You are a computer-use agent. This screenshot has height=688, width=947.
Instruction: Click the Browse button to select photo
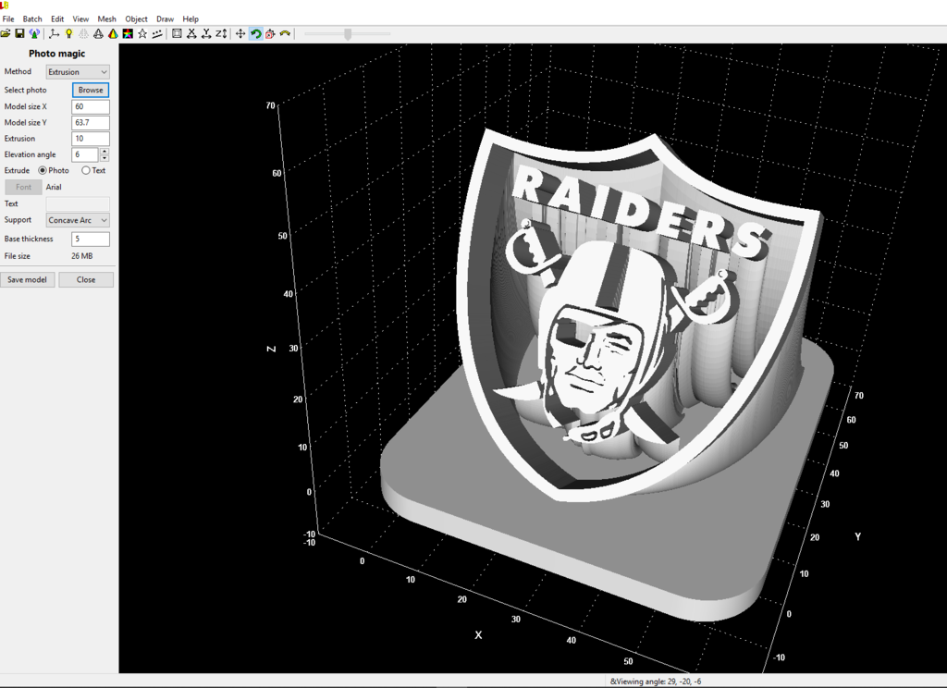pyautogui.click(x=91, y=90)
